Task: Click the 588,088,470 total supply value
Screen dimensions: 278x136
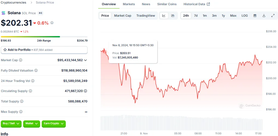Action: [x=78, y=101]
